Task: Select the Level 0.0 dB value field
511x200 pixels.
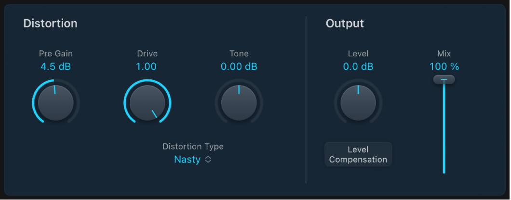Action: tap(358, 67)
